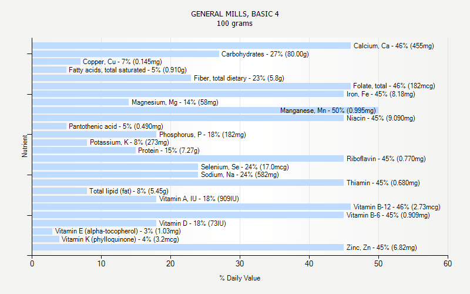Image resolution: width=470 pixels, height=294 pixels.
Task: Click the x-axis tick label 50
Action: coord(378,263)
